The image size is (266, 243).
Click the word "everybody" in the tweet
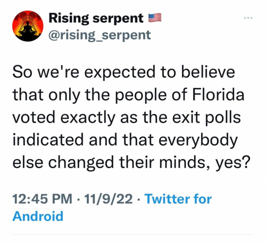[x=198, y=140]
